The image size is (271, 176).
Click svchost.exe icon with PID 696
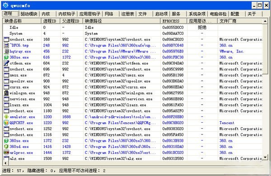pos(6,69)
